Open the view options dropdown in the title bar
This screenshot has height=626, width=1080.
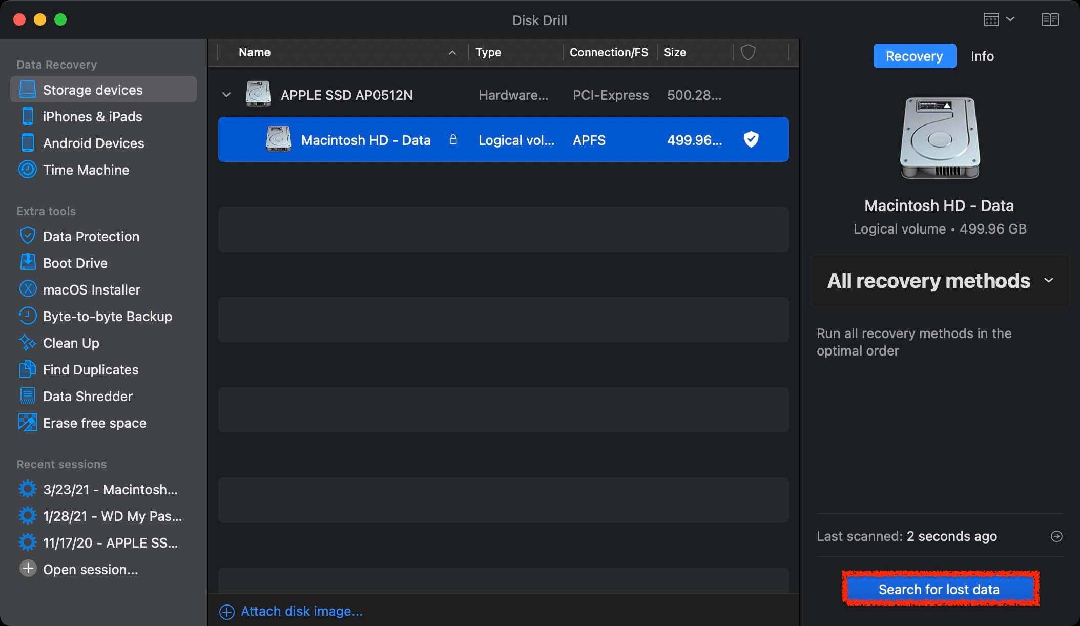999,19
